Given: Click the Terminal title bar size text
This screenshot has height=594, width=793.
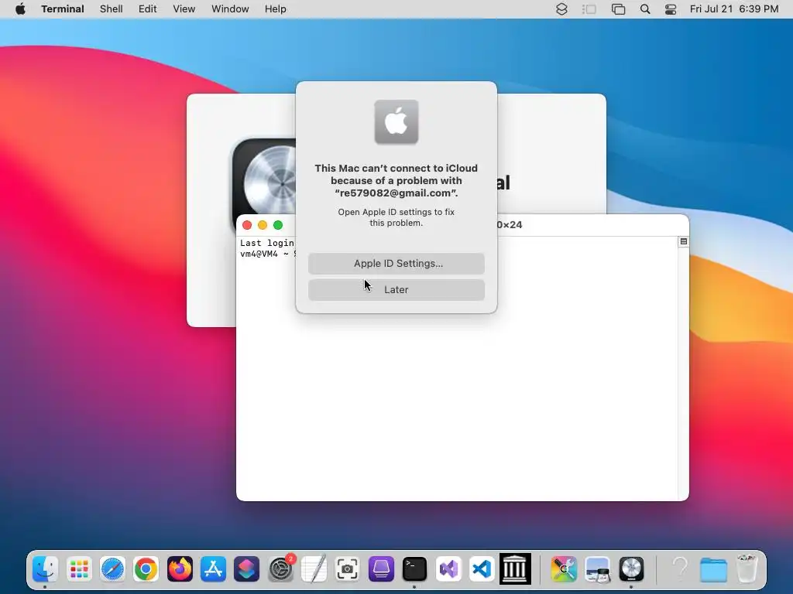Looking at the screenshot, I should (510, 225).
